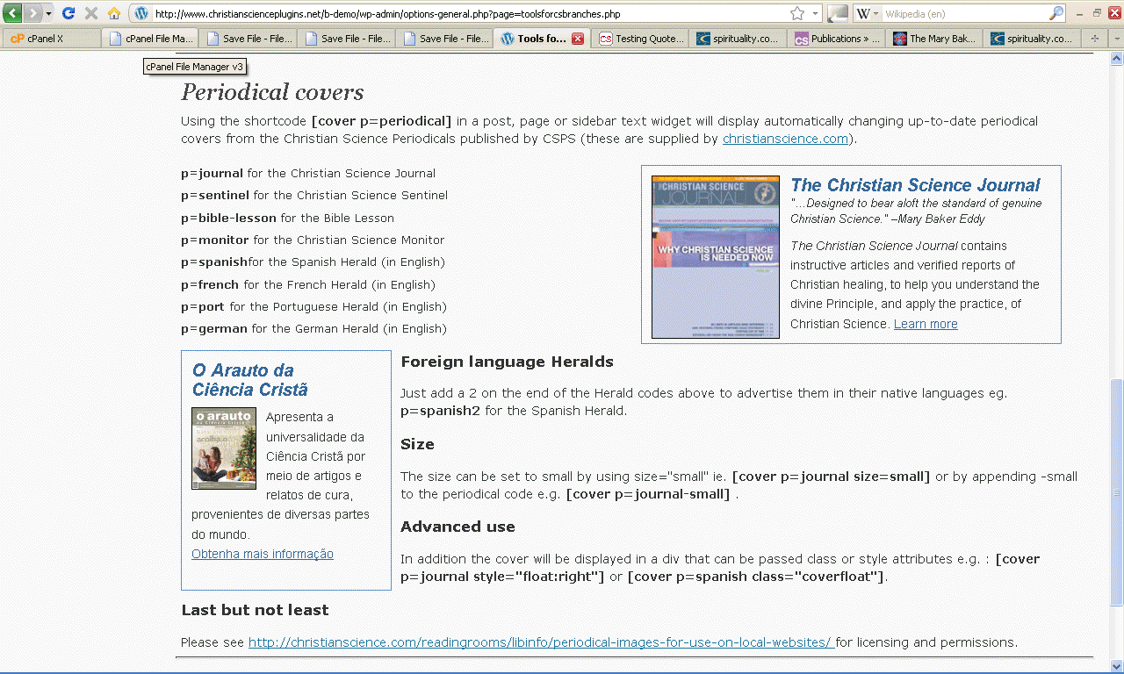Click The Christian Science Journal title link
This screenshot has width=1124, height=674.
click(x=915, y=185)
